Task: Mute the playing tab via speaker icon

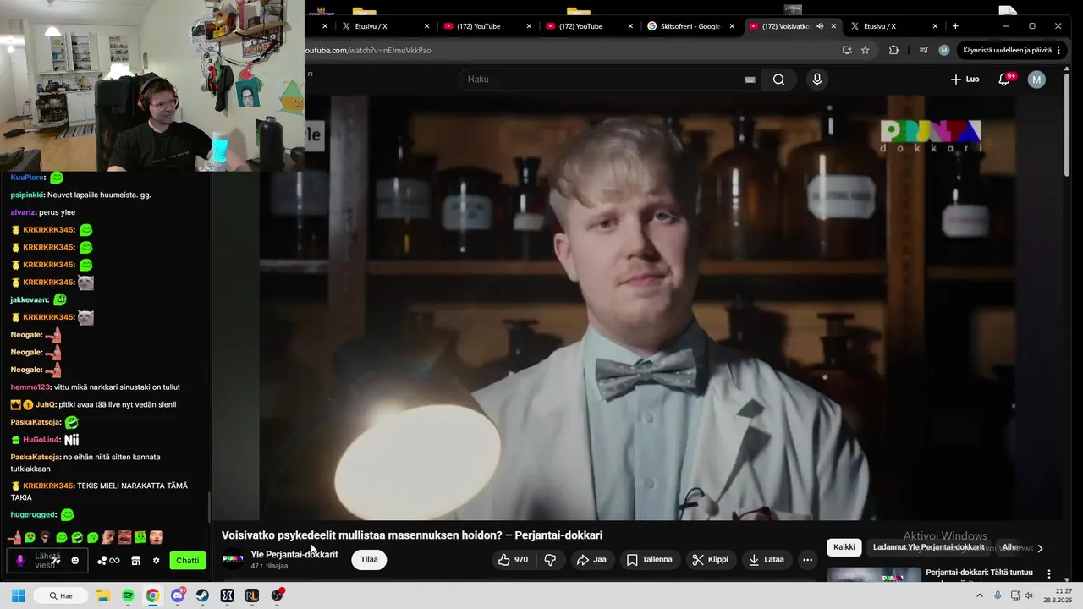Action: [x=819, y=26]
